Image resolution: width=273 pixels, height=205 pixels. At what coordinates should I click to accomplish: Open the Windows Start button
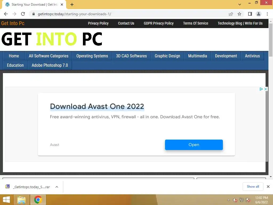click(6, 200)
